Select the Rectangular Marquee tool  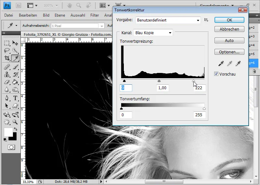coord(6,43)
